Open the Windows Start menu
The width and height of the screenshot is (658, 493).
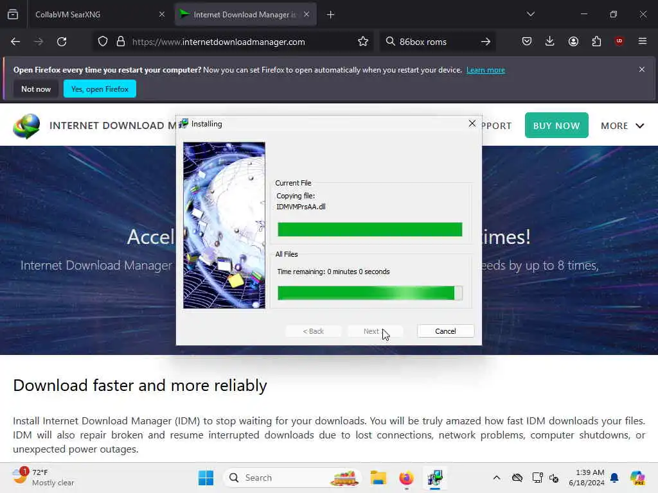pyautogui.click(x=206, y=478)
